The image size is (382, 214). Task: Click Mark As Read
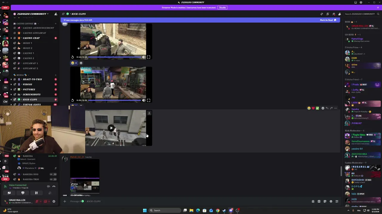tap(328, 20)
